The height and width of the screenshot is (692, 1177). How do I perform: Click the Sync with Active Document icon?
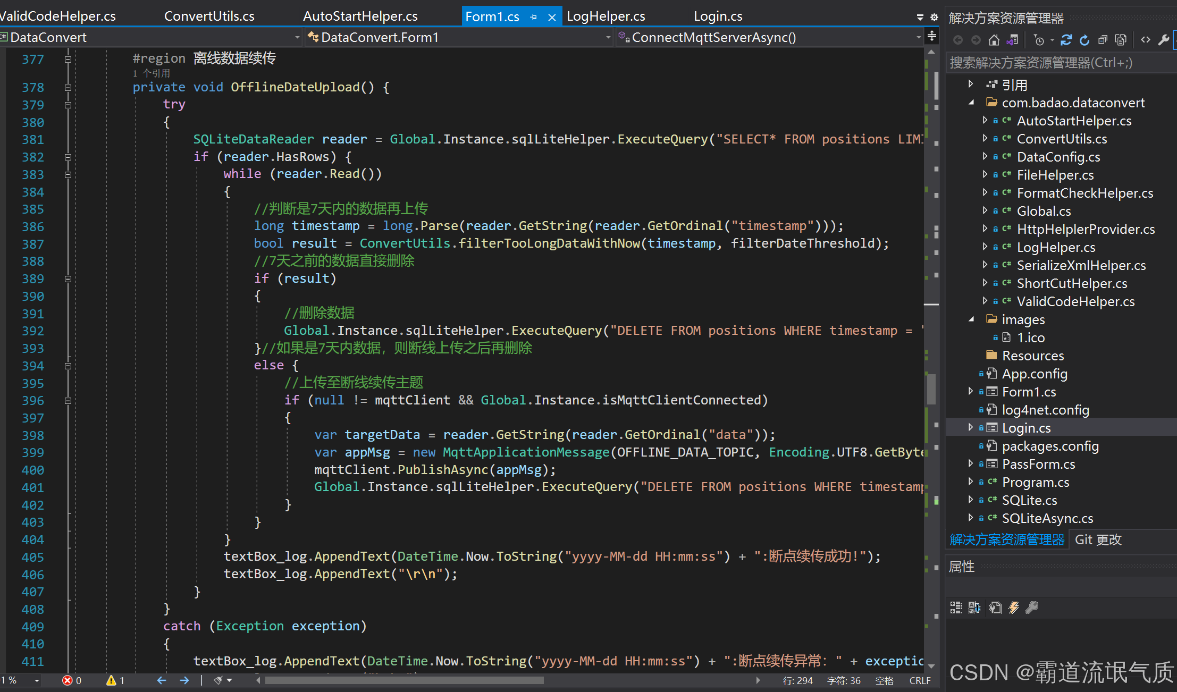1066,40
